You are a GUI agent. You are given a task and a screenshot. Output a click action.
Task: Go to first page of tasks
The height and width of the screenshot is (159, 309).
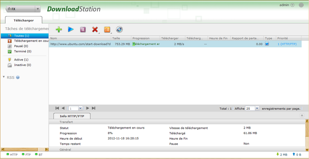point(57,108)
